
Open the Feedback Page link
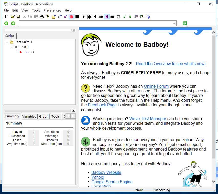[x=102, y=105]
